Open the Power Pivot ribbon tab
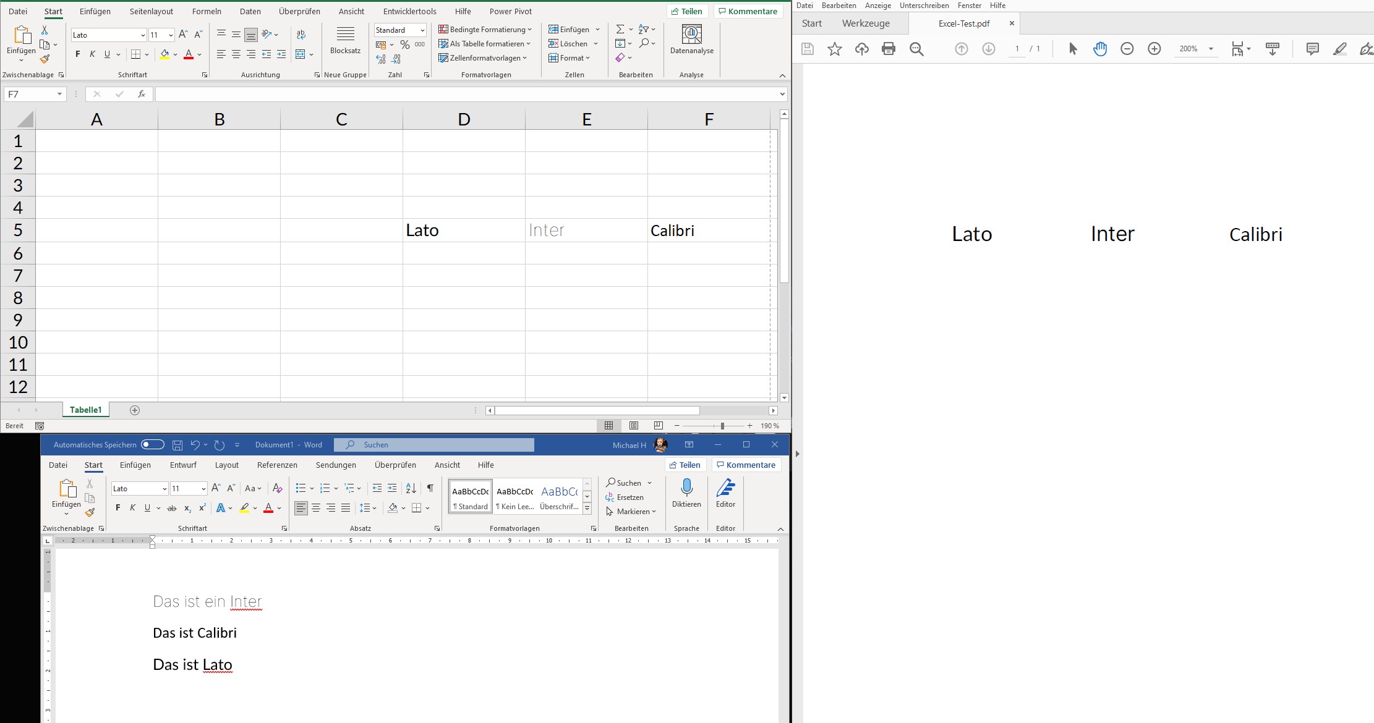The width and height of the screenshot is (1374, 723). [x=510, y=11]
